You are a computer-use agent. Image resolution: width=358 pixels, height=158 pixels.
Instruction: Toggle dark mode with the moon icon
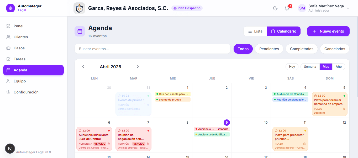(275, 8)
